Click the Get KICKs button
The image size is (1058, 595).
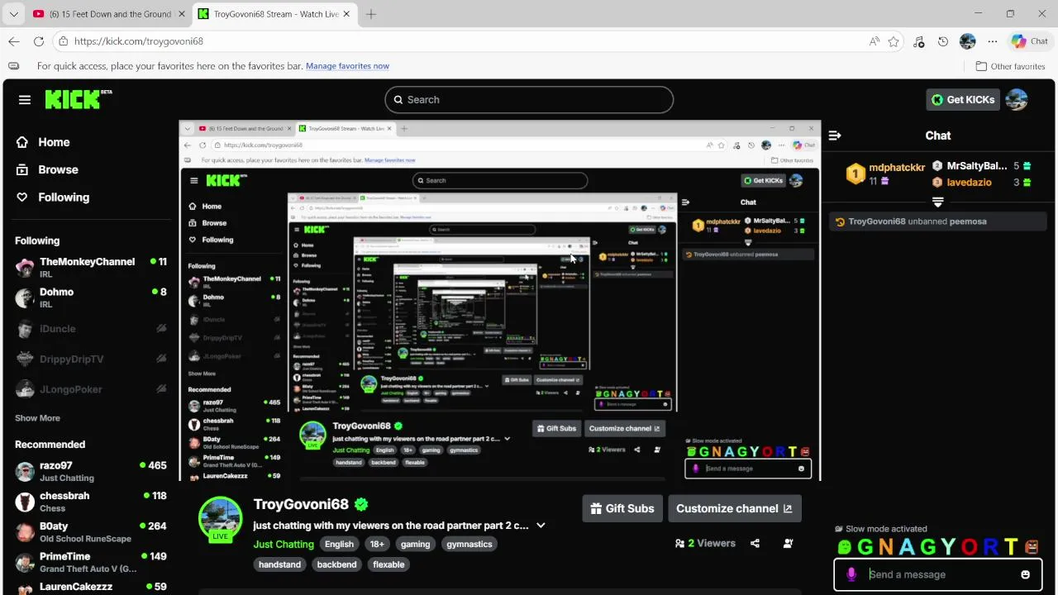tap(963, 99)
